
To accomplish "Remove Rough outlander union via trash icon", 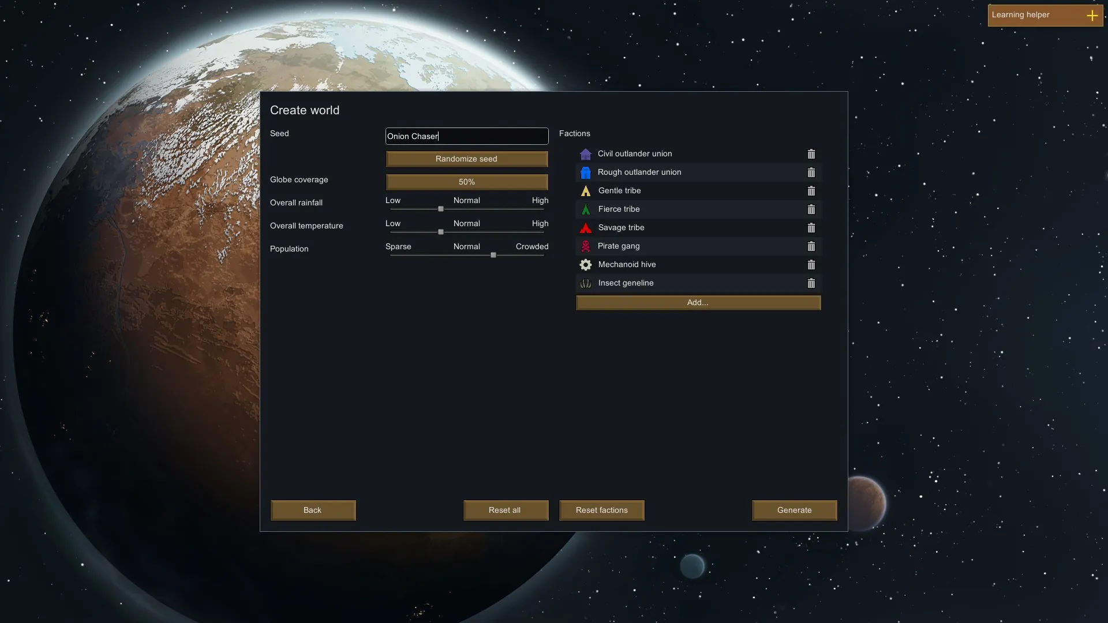I will 811,172.
